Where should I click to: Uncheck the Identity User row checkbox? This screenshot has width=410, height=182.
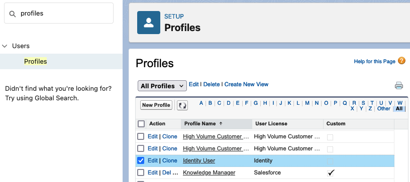tap(141, 160)
